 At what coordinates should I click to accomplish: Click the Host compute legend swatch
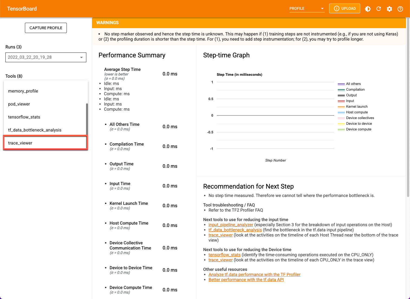(341, 113)
